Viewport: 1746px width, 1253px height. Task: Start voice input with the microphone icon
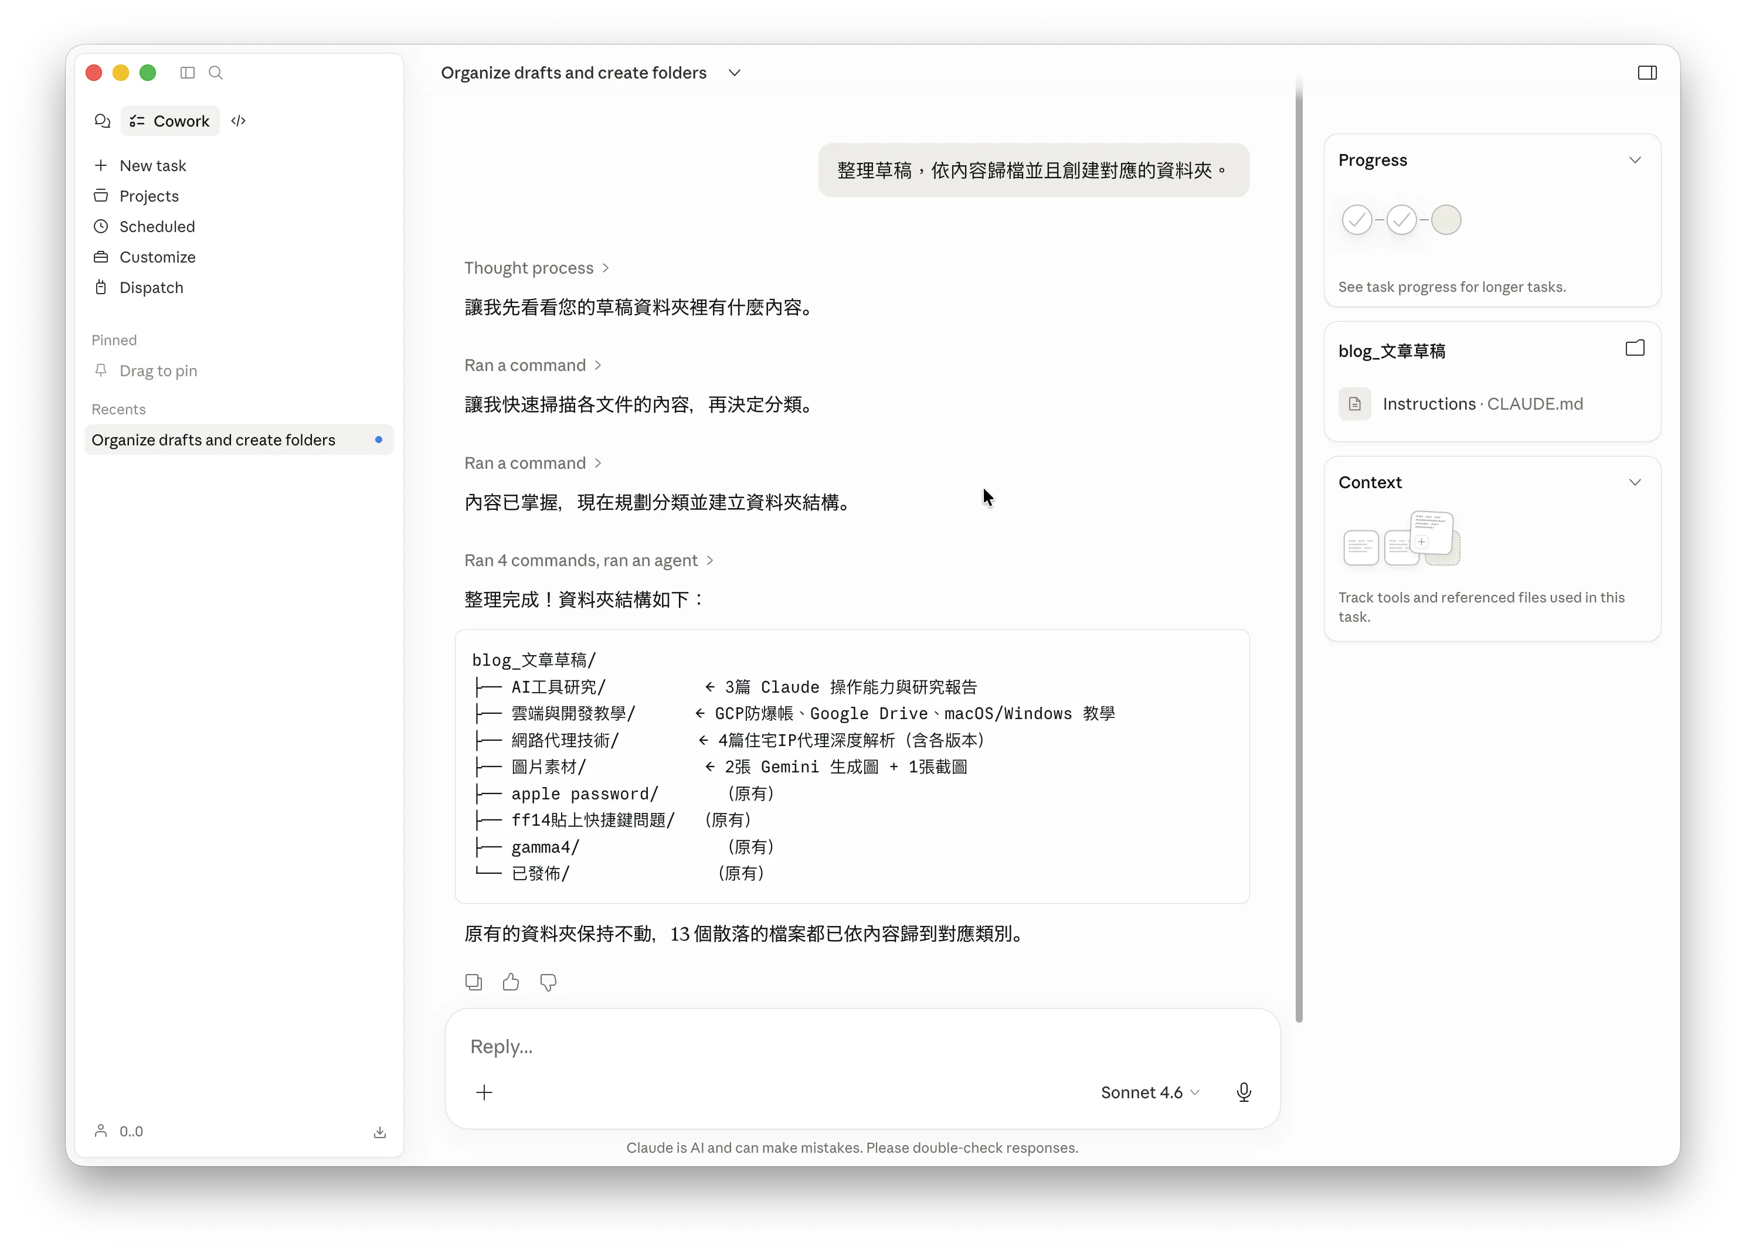[x=1244, y=1092]
